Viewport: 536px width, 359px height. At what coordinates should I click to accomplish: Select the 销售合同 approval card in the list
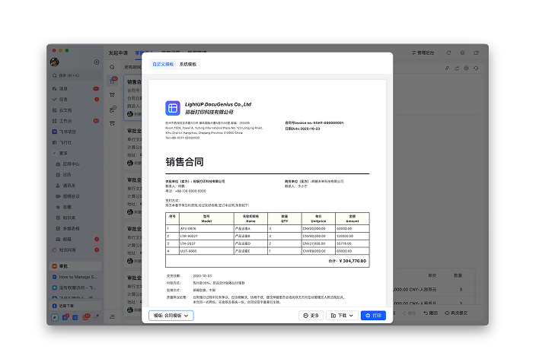pyautogui.click(x=133, y=97)
